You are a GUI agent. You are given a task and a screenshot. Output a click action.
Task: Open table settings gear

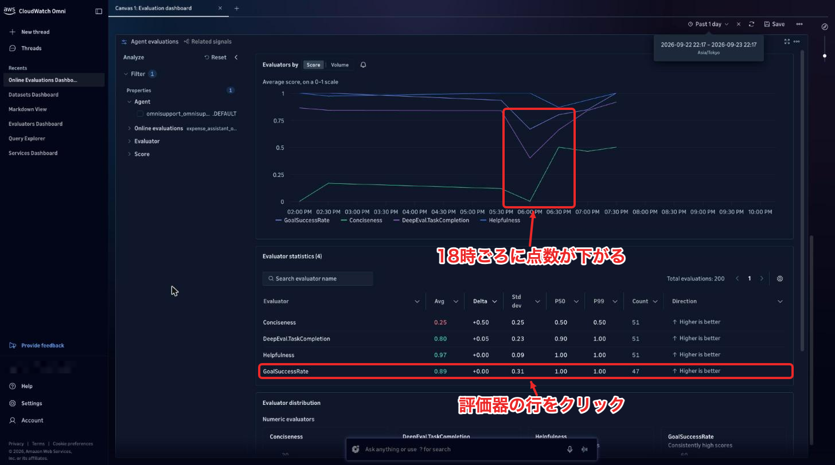click(x=780, y=279)
